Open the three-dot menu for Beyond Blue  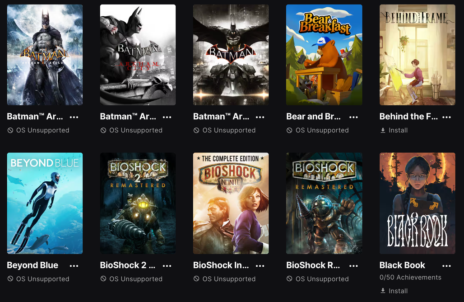74,266
